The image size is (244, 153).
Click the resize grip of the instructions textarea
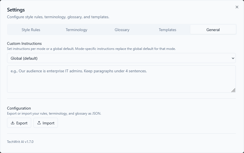click(x=233, y=90)
